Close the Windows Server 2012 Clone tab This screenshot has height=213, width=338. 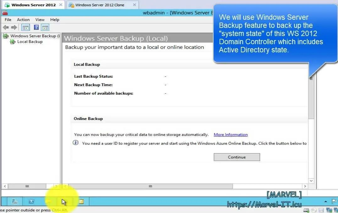tap(134, 5)
